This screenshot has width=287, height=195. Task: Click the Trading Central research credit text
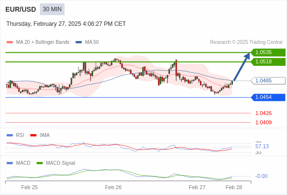246,42
